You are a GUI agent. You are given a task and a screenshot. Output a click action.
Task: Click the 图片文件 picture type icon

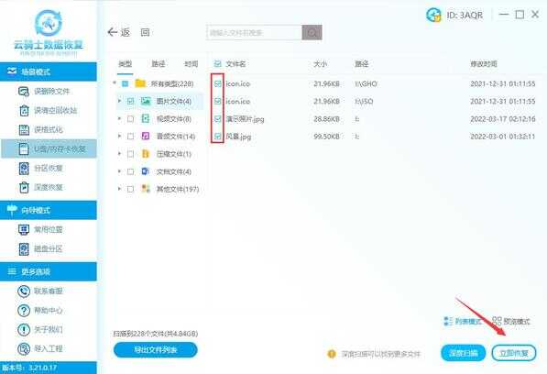point(146,101)
